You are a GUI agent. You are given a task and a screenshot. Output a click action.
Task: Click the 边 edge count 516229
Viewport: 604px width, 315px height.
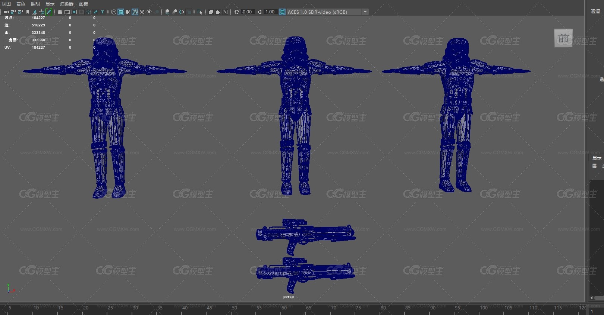click(x=38, y=25)
